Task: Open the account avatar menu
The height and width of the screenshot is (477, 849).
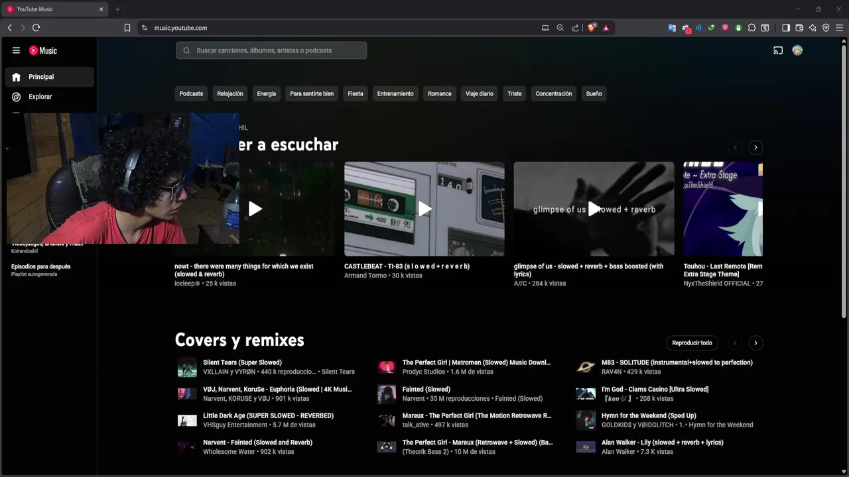Action: (797, 50)
